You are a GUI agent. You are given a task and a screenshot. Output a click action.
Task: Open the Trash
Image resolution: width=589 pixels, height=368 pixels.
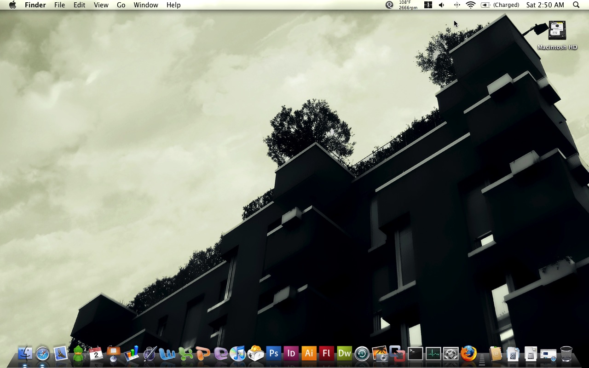[x=566, y=354]
